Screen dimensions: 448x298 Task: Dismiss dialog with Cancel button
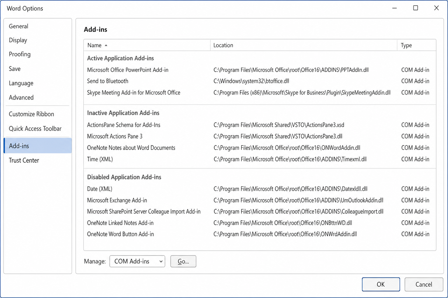tap(424, 284)
